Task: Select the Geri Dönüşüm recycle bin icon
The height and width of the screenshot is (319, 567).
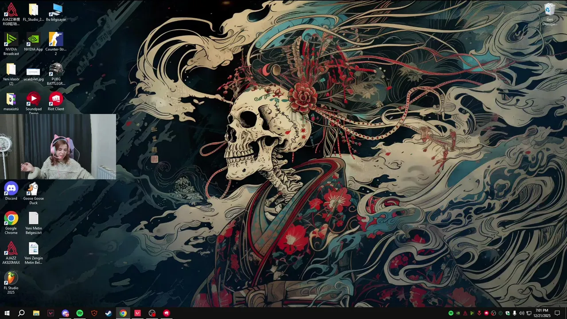Action: pos(550,14)
